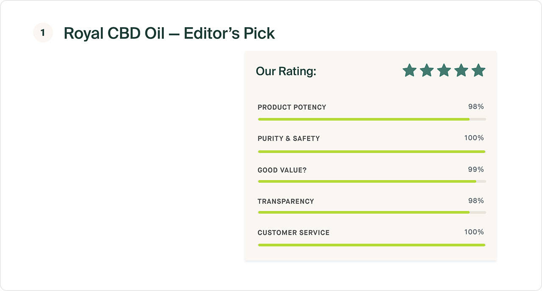Click the Good Value? label
Image resolution: width=542 pixels, height=291 pixels.
282,170
